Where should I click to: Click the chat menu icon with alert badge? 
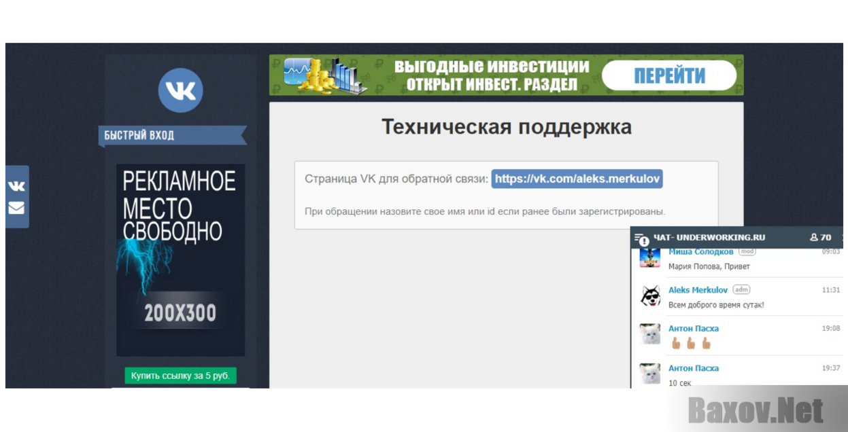click(x=641, y=238)
